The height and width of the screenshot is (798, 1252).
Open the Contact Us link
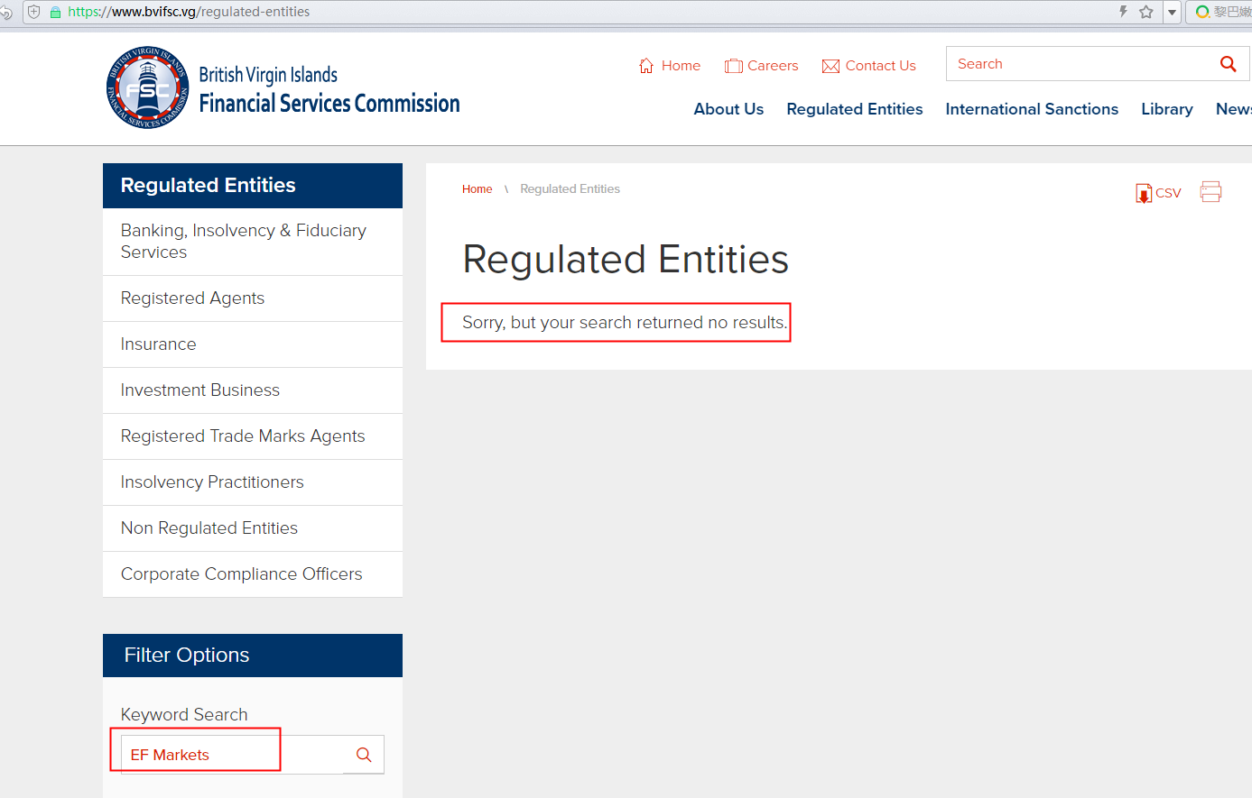pos(880,66)
